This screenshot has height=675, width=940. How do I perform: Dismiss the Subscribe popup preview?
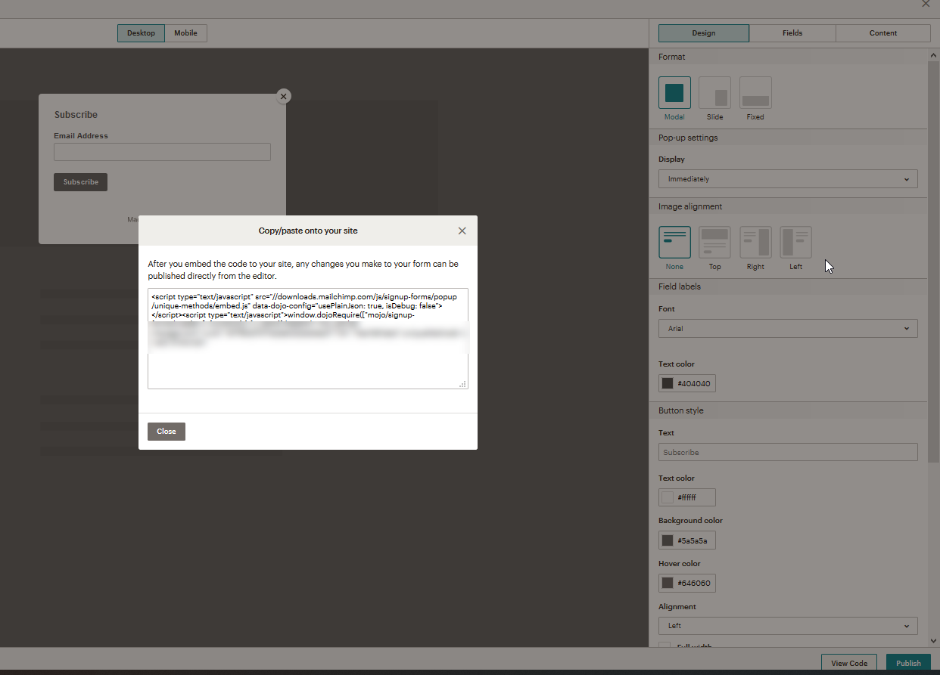(x=284, y=96)
